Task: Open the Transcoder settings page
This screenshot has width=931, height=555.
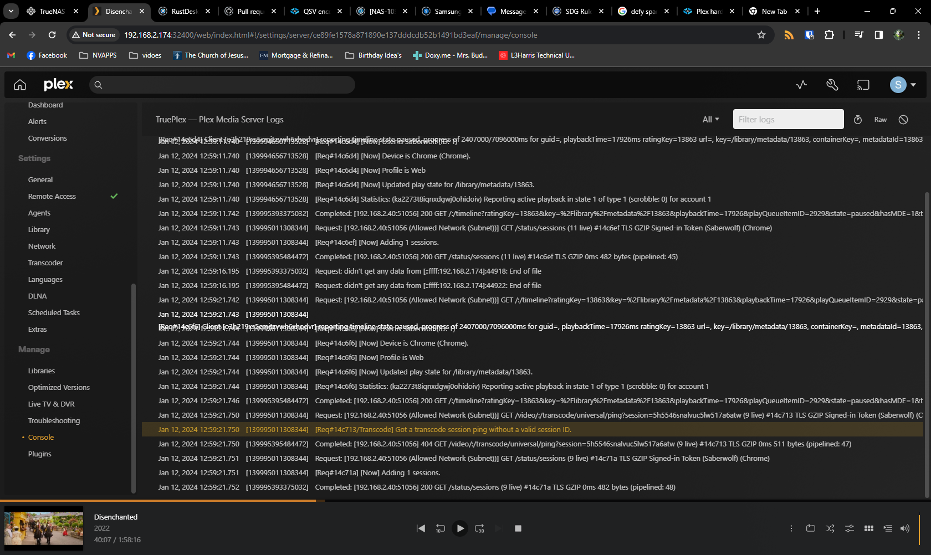Action: click(x=45, y=263)
